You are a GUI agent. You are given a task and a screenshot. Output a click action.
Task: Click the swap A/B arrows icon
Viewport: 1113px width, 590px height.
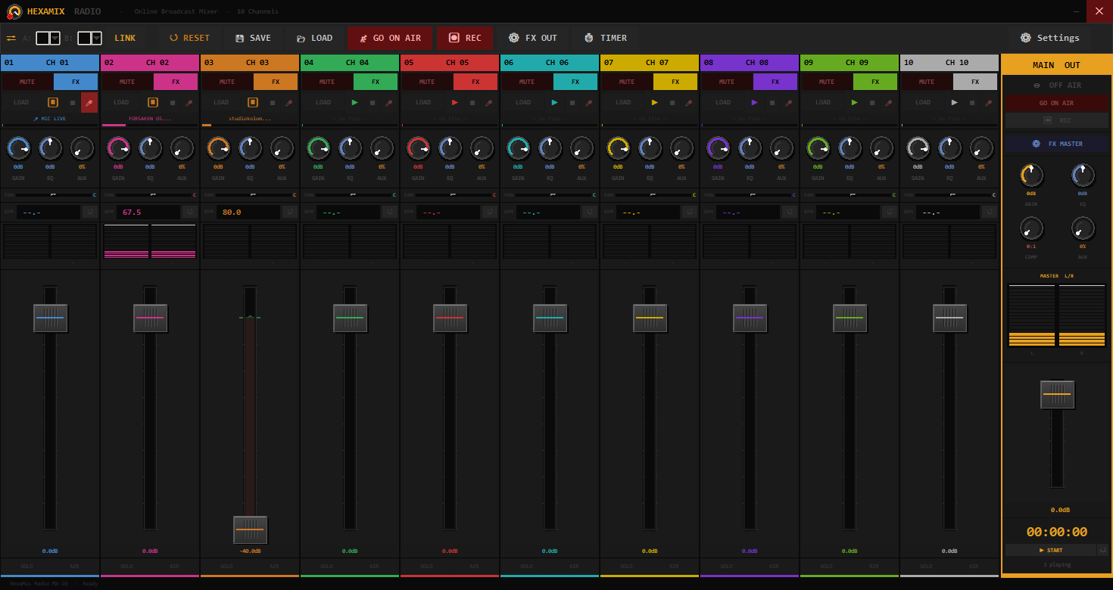11,38
